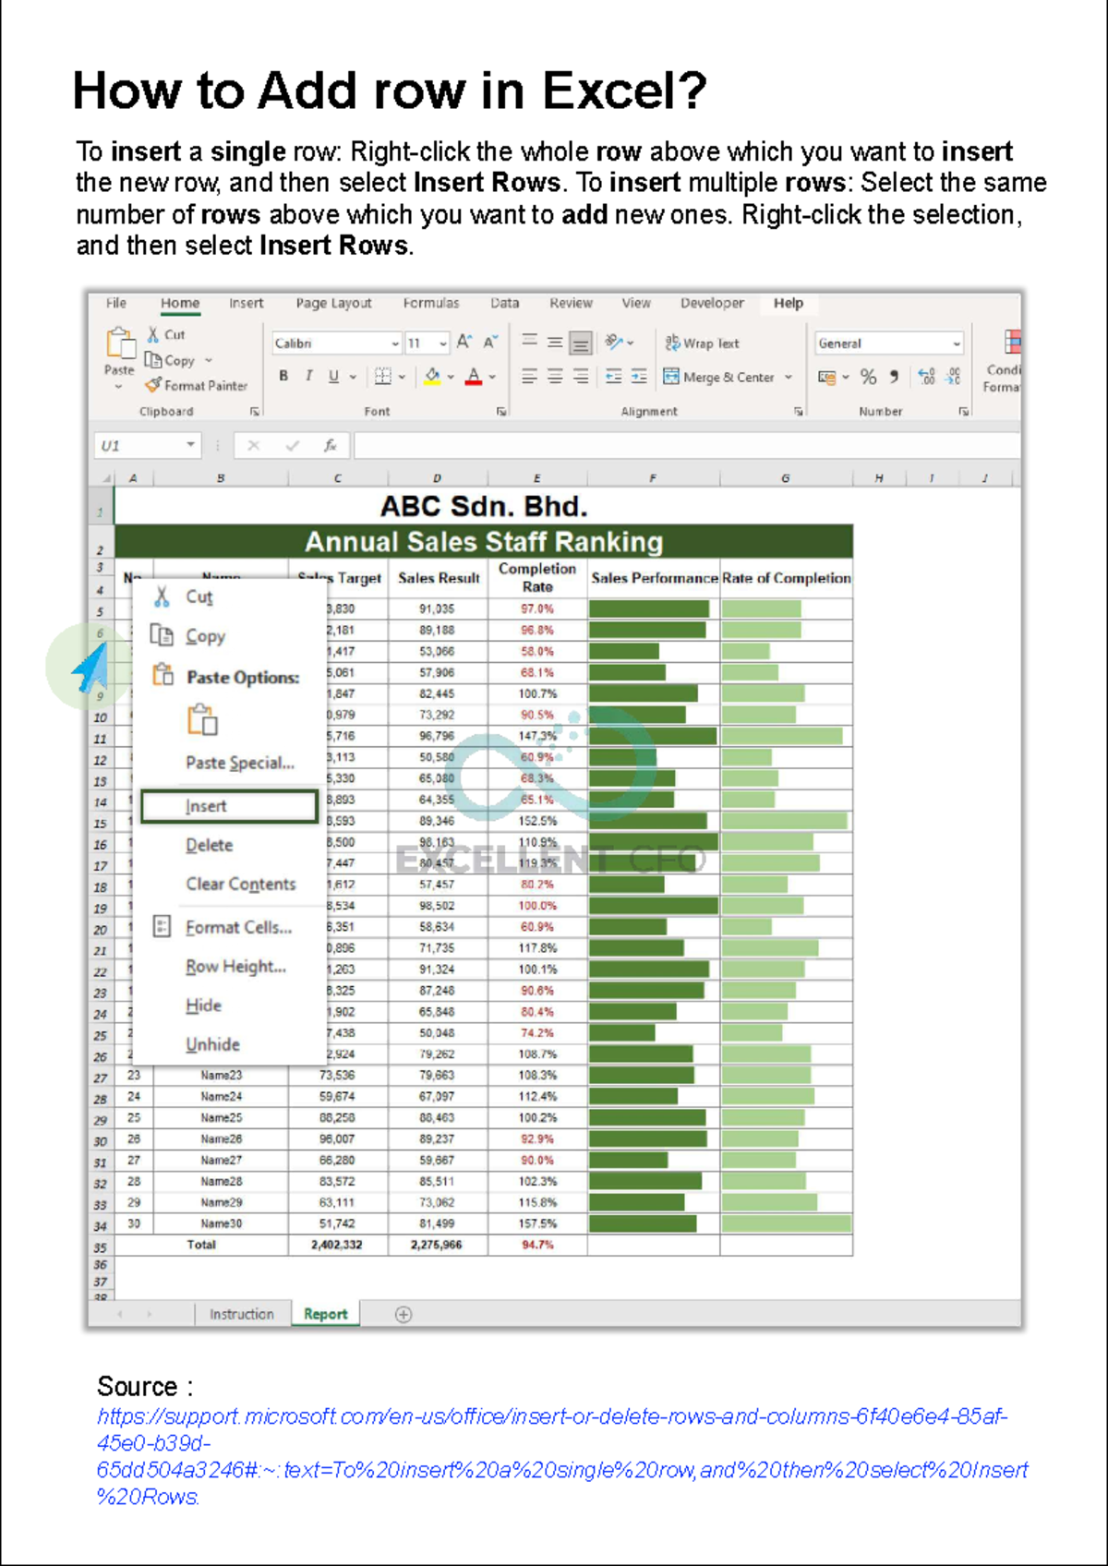Click Decrease Indent icon

(x=613, y=377)
